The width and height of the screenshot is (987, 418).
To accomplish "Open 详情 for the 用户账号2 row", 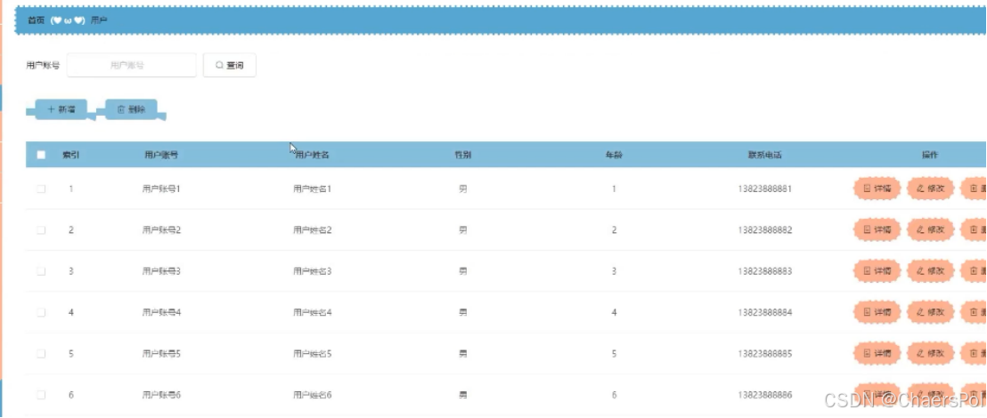I will click(877, 230).
